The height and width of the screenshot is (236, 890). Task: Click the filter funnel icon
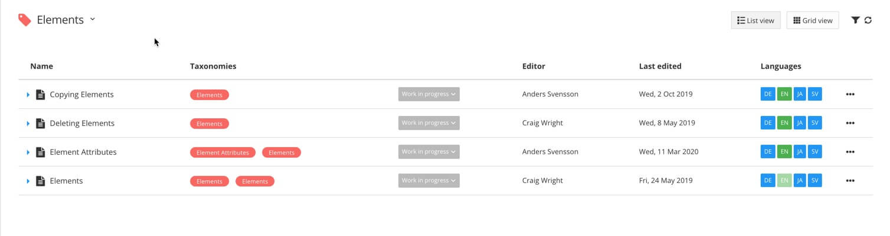coord(855,20)
